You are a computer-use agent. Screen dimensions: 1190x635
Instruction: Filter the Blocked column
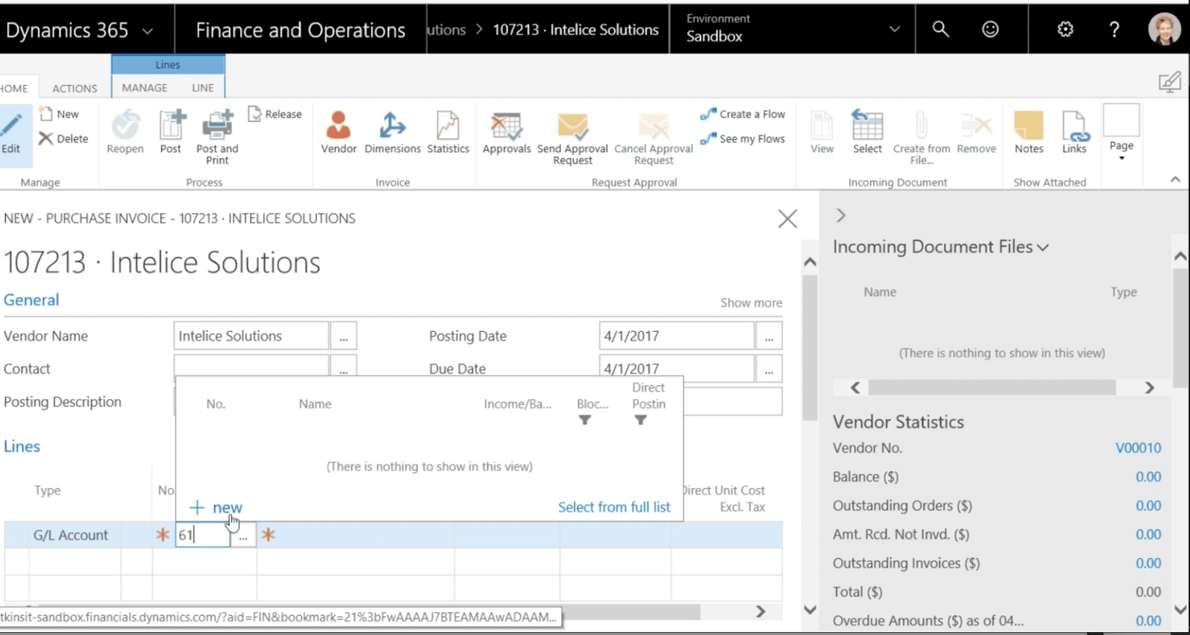(x=585, y=420)
